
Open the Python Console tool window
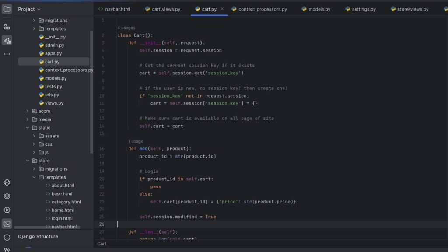pyautogui.click(x=7, y=182)
